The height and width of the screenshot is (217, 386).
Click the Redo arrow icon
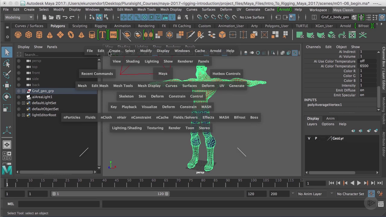click(72, 17)
